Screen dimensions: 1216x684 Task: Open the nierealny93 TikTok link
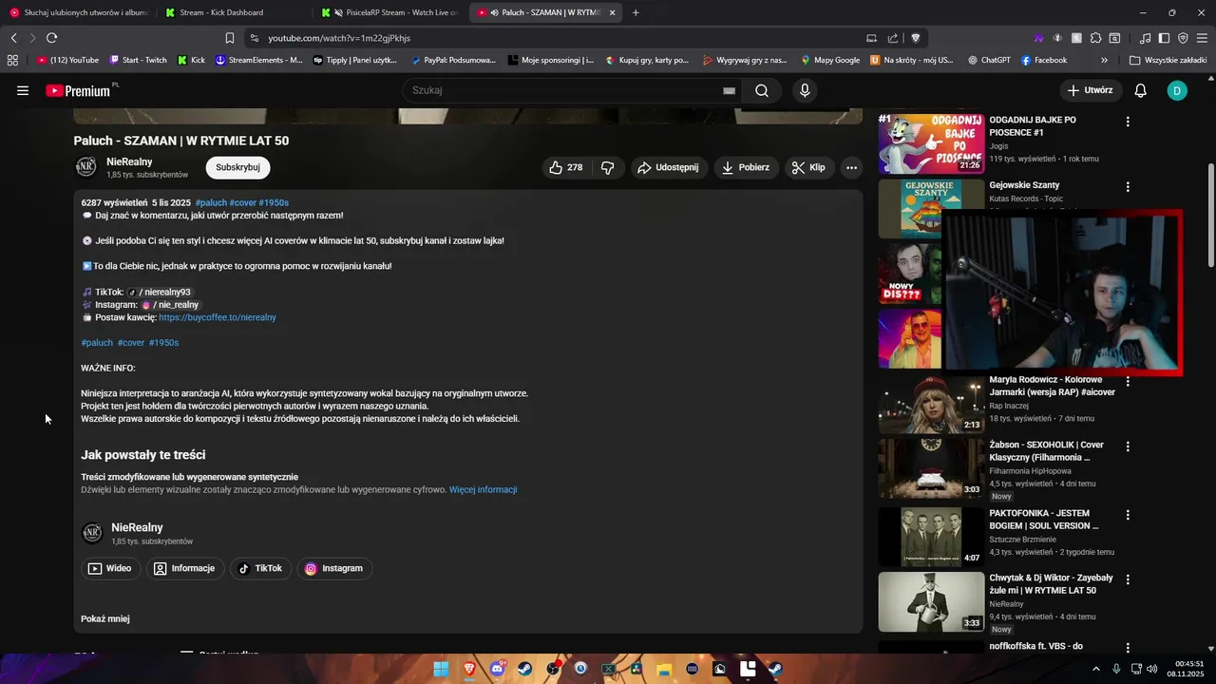click(x=160, y=292)
